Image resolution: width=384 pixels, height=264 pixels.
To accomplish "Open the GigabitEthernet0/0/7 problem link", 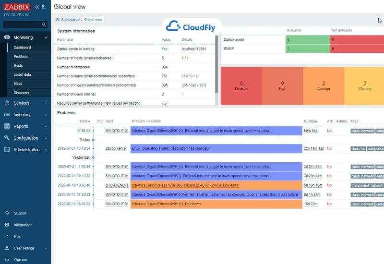I will coord(201,176).
